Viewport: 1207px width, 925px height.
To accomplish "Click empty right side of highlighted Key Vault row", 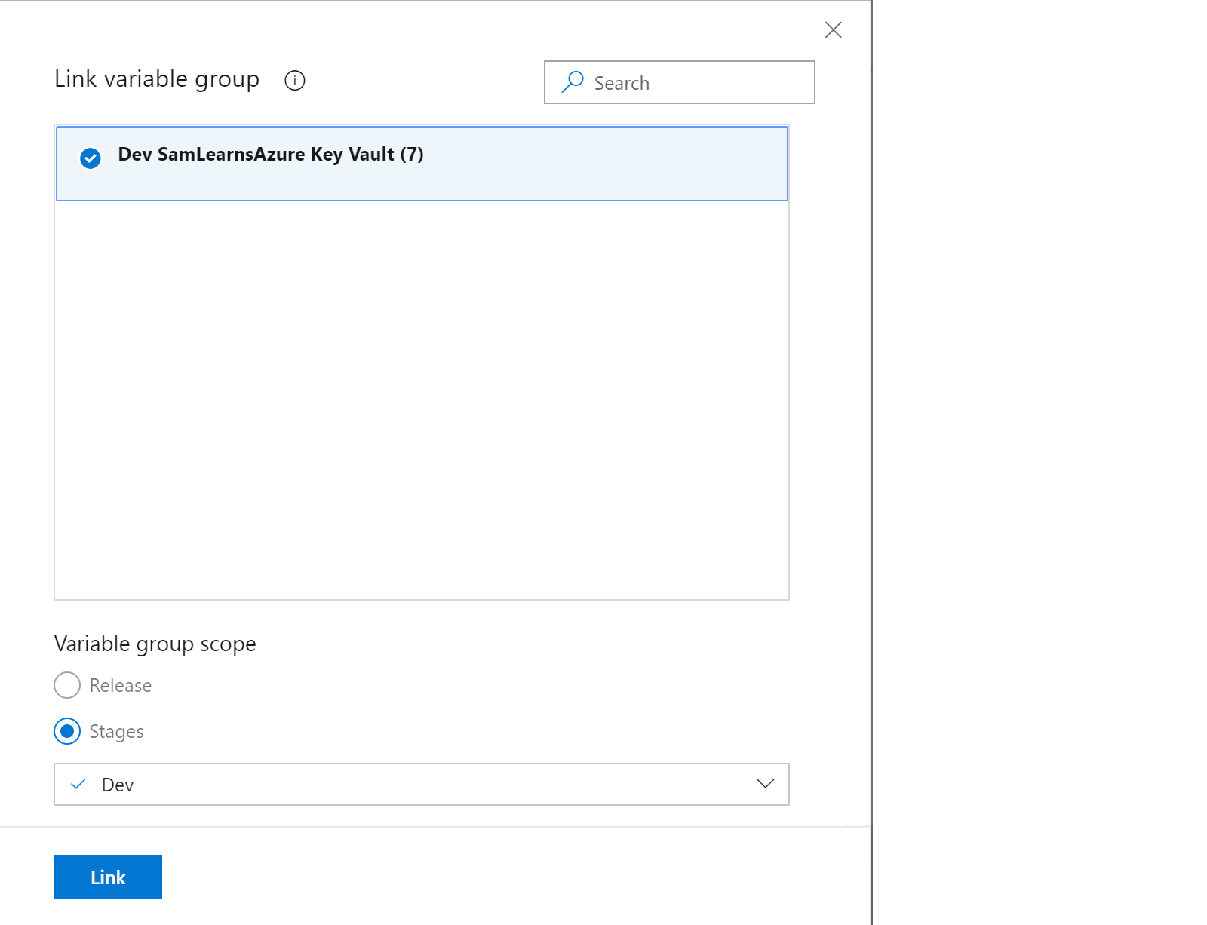I will pyautogui.click(x=641, y=164).
